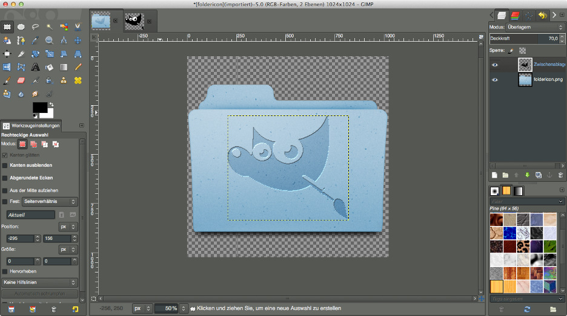Open the 50% zoom level dropdown
The height and width of the screenshot is (316, 567).
[x=184, y=308]
